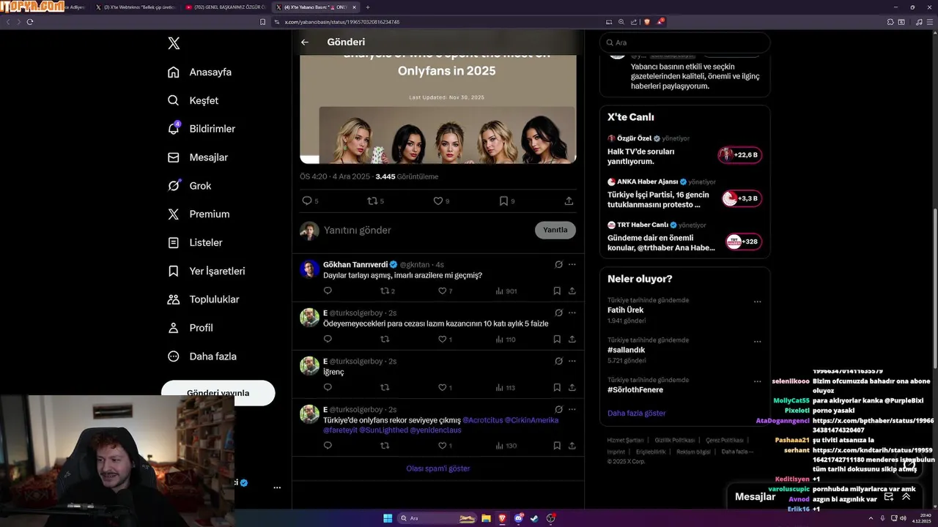The height and width of the screenshot is (527, 938).
Task: Open Yer İşaretleri bookmarks
Action: (207, 271)
